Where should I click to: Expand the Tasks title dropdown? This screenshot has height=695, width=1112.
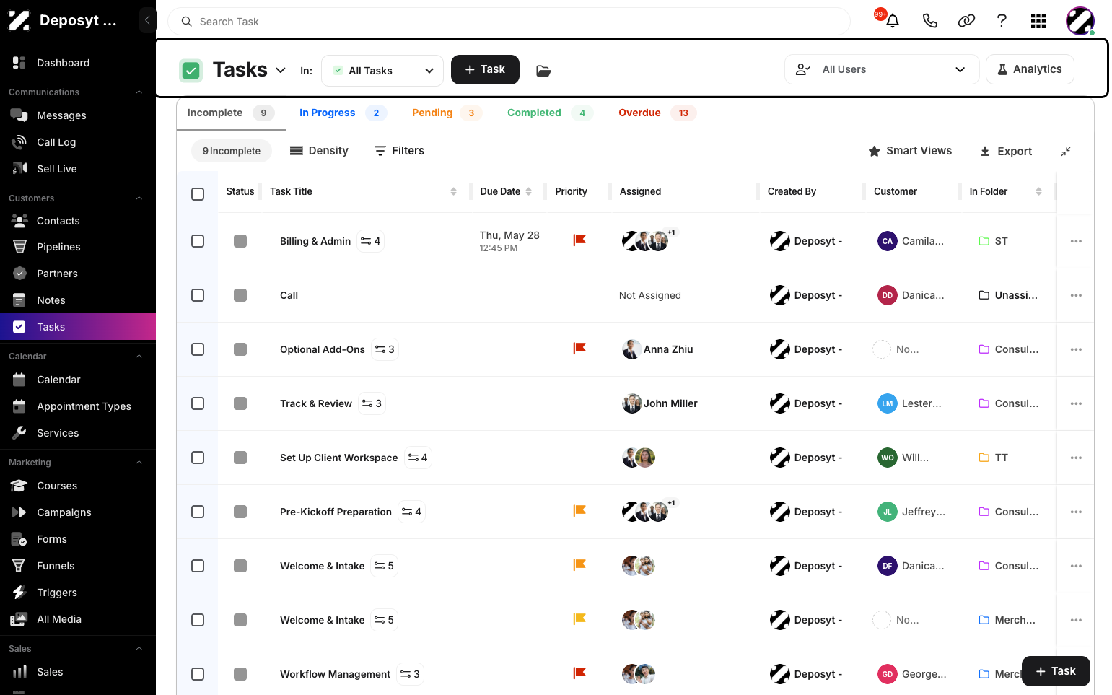point(280,70)
